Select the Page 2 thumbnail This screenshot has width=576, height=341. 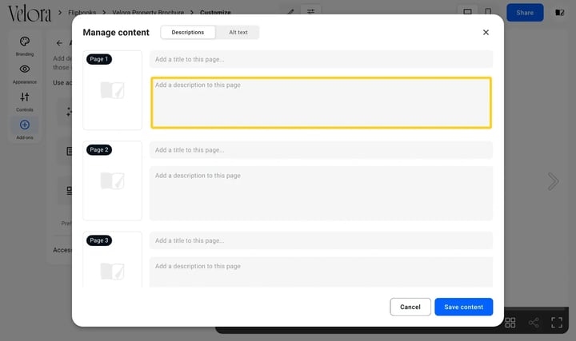pyautogui.click(x=113, y=180)
